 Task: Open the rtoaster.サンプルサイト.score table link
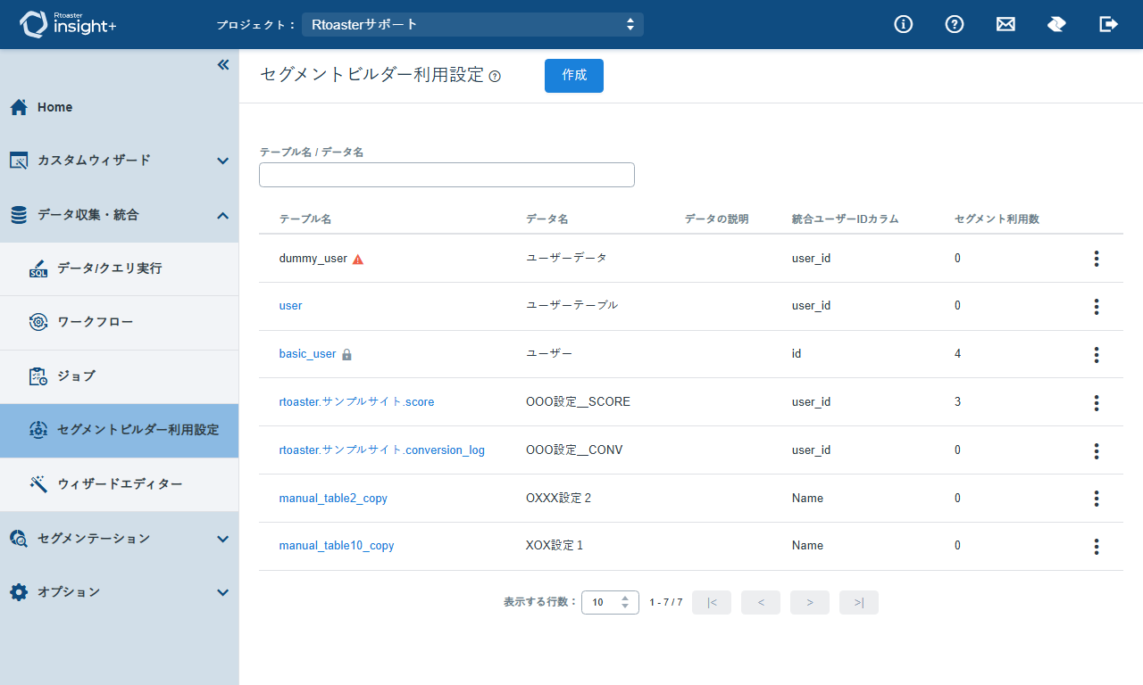356,402
